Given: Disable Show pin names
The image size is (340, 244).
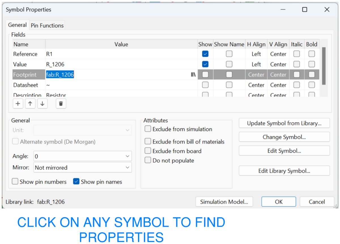Looking at the screenshot, I should point(76,182).
